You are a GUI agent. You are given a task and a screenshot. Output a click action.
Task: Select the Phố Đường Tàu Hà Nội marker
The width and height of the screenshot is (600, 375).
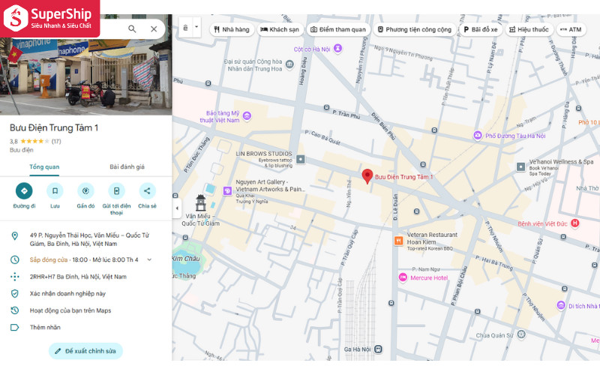478,135
